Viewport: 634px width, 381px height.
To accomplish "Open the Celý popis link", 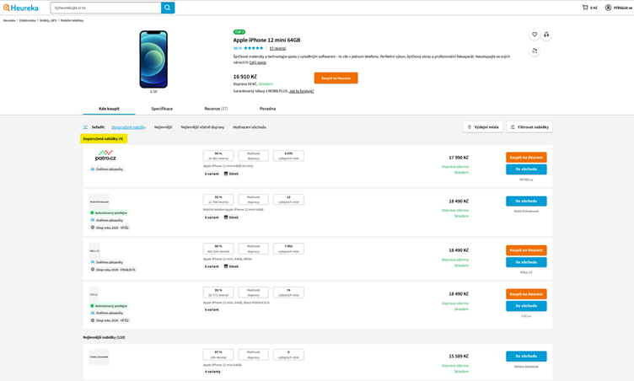I will pos(258,62).
